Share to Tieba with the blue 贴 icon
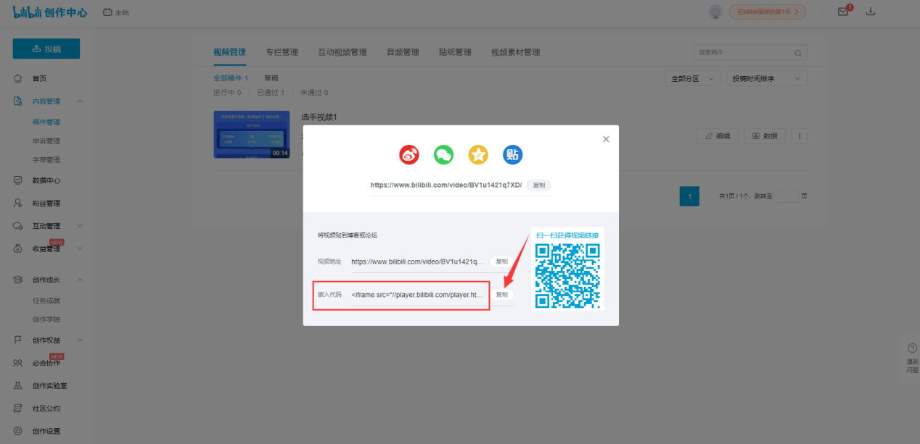920x444 pixels. tap(513, 154)
